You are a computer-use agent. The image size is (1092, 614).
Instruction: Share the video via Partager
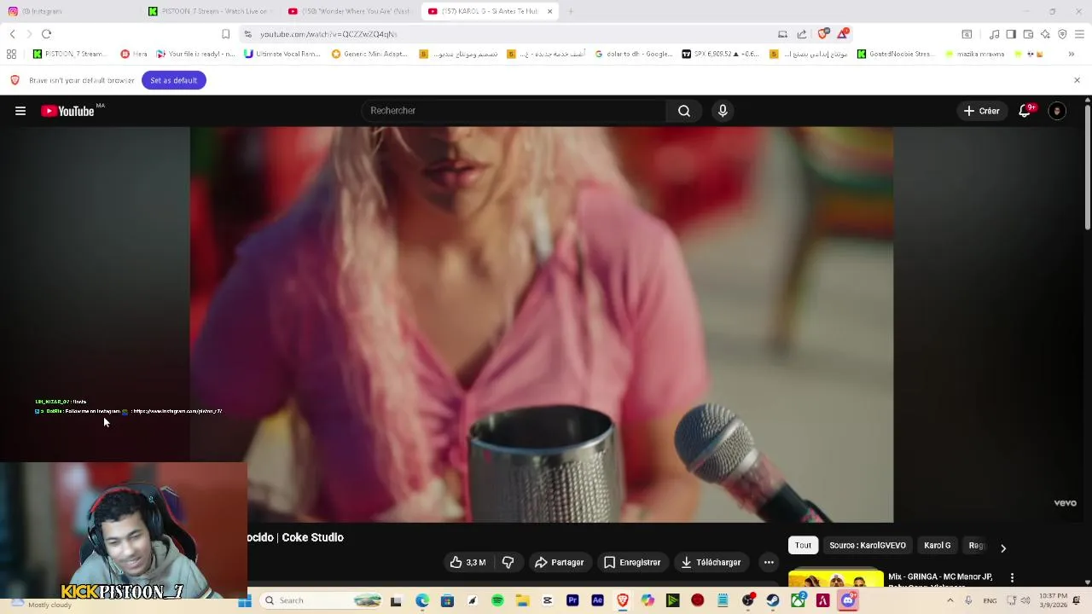tap(559, 562)
